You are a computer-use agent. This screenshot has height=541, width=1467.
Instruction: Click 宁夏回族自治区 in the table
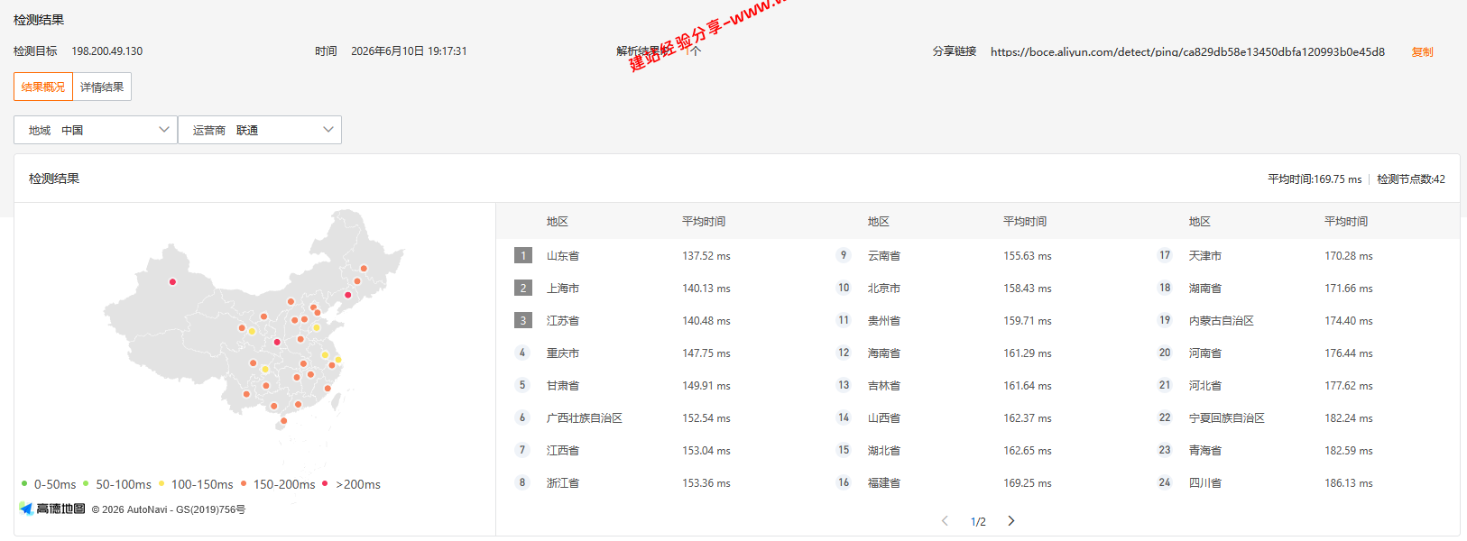pos(1227,418)
